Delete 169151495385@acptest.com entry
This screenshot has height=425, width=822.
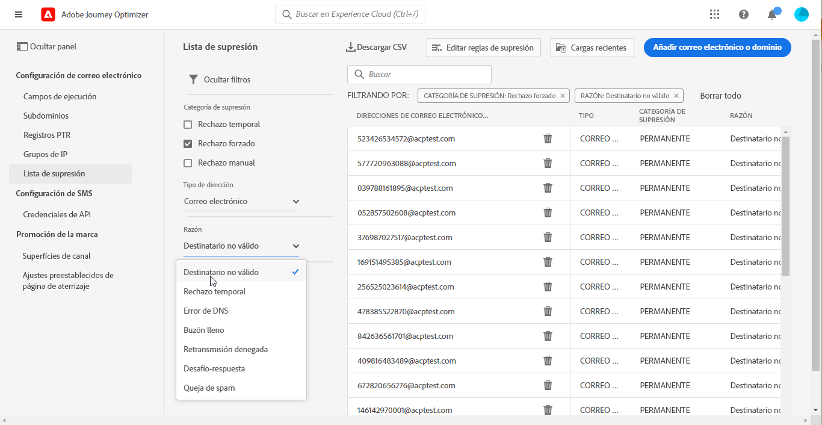tap(548, 262)
